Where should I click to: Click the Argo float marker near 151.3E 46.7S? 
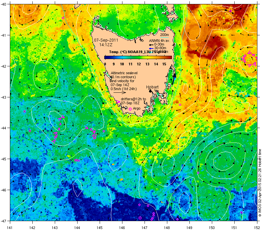coord(241,212)
